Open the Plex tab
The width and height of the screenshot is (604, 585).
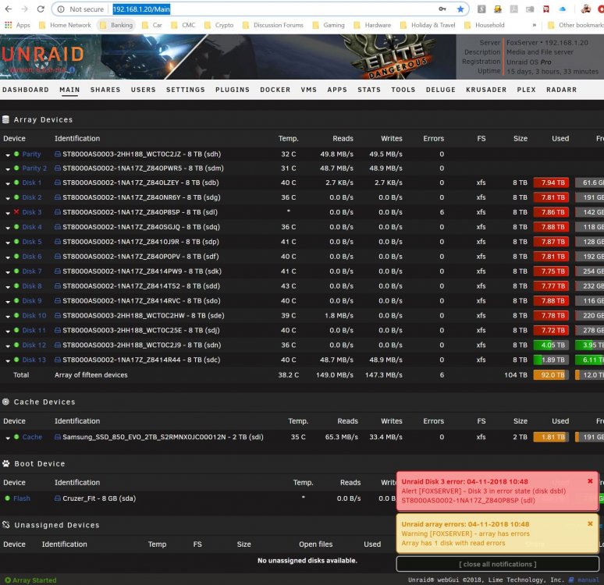pos(526,90)
